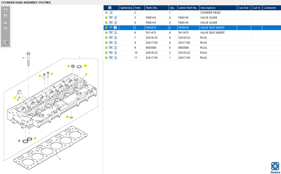Select callout 10 on the diagram

[x=85, y=66]
